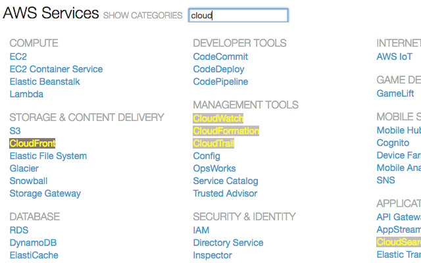Open the Glacier service link

24,168
